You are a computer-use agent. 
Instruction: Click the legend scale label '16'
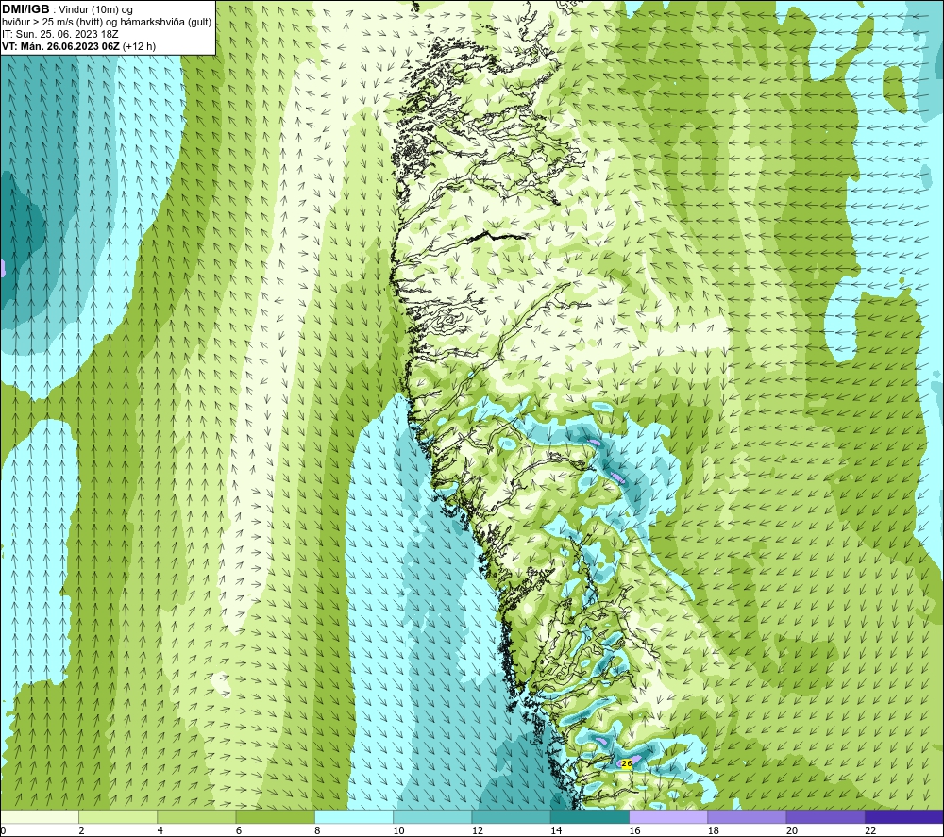pyautogui.click(x=634, y=831)
